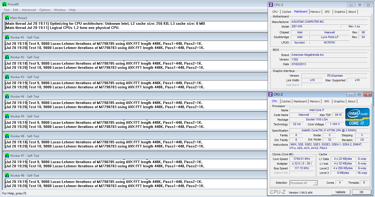Click the Multiplier x 32.0 value
Screen dimensions: 375x197
[x=302, y=164]
